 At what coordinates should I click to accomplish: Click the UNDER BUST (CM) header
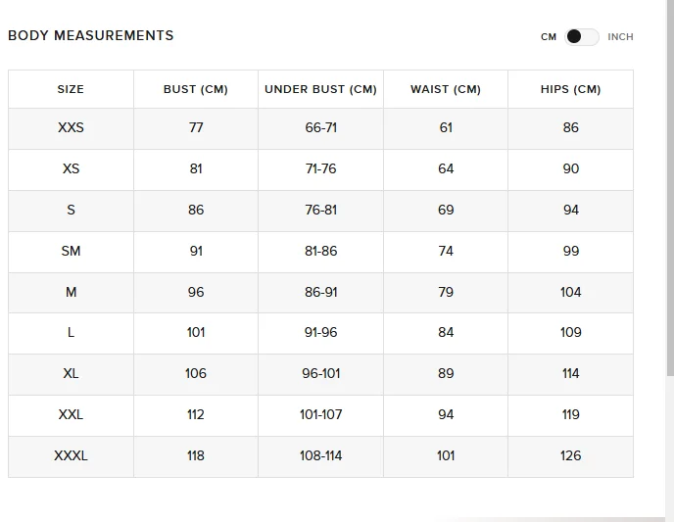pos(320,89)
